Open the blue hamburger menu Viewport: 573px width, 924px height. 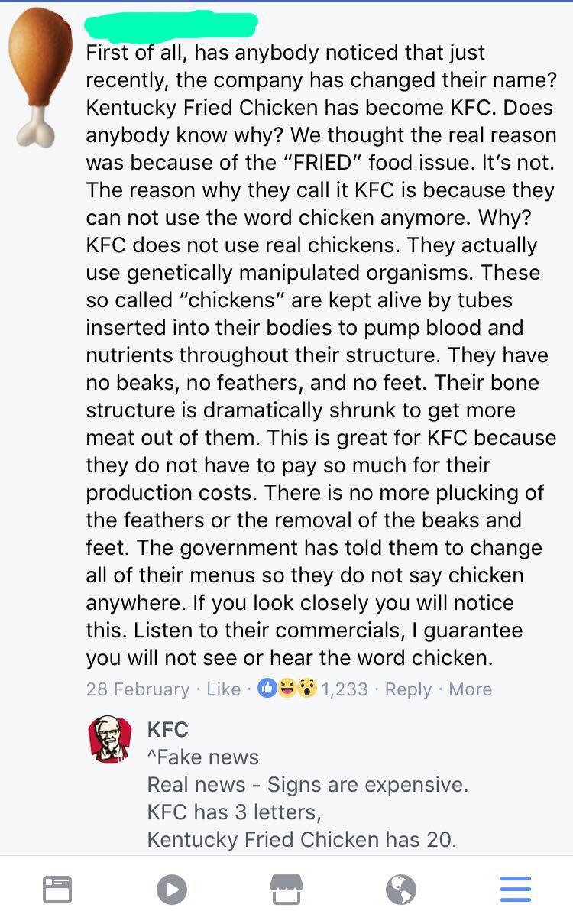coord(515,890)
